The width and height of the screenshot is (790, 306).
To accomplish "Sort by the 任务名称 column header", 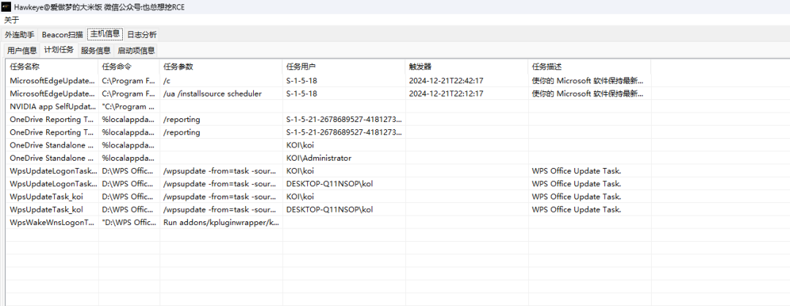I will point(53,67).
